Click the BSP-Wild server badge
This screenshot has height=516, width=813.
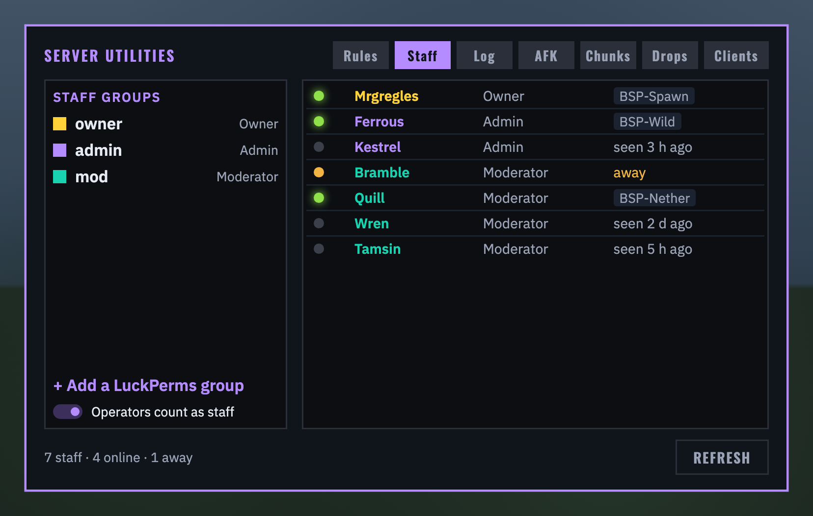[647, 122]
